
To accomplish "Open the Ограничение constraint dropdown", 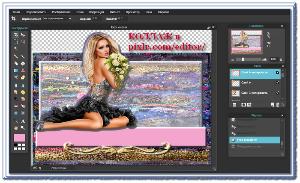I will pos(70,19).
